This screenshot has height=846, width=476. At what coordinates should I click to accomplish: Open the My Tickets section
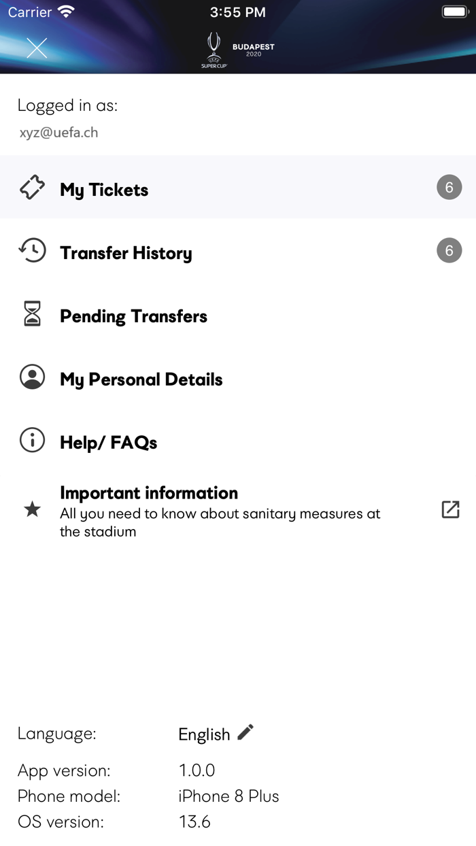coord(104,190)
